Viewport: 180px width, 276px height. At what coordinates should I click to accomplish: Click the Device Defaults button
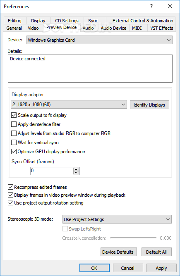point(118,252)
